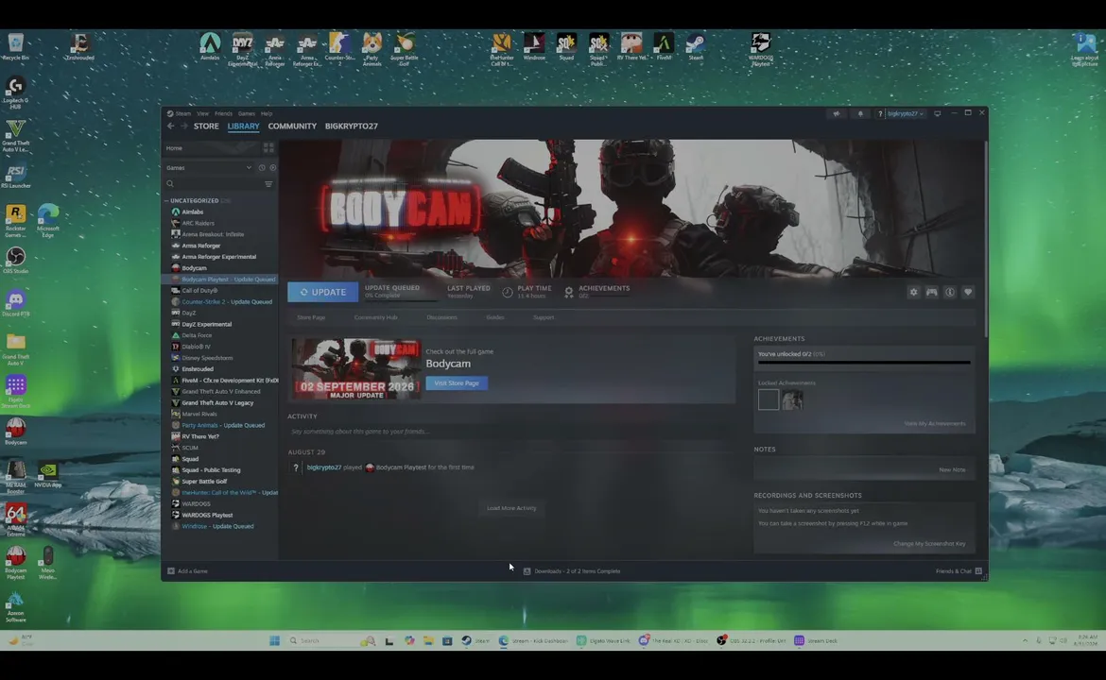Open advanced filter settings beside the library search

[x=268, y=184]
